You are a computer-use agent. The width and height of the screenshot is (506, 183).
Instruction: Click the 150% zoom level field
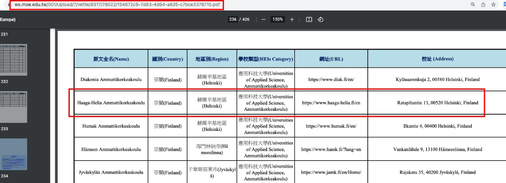pos(278,19)
